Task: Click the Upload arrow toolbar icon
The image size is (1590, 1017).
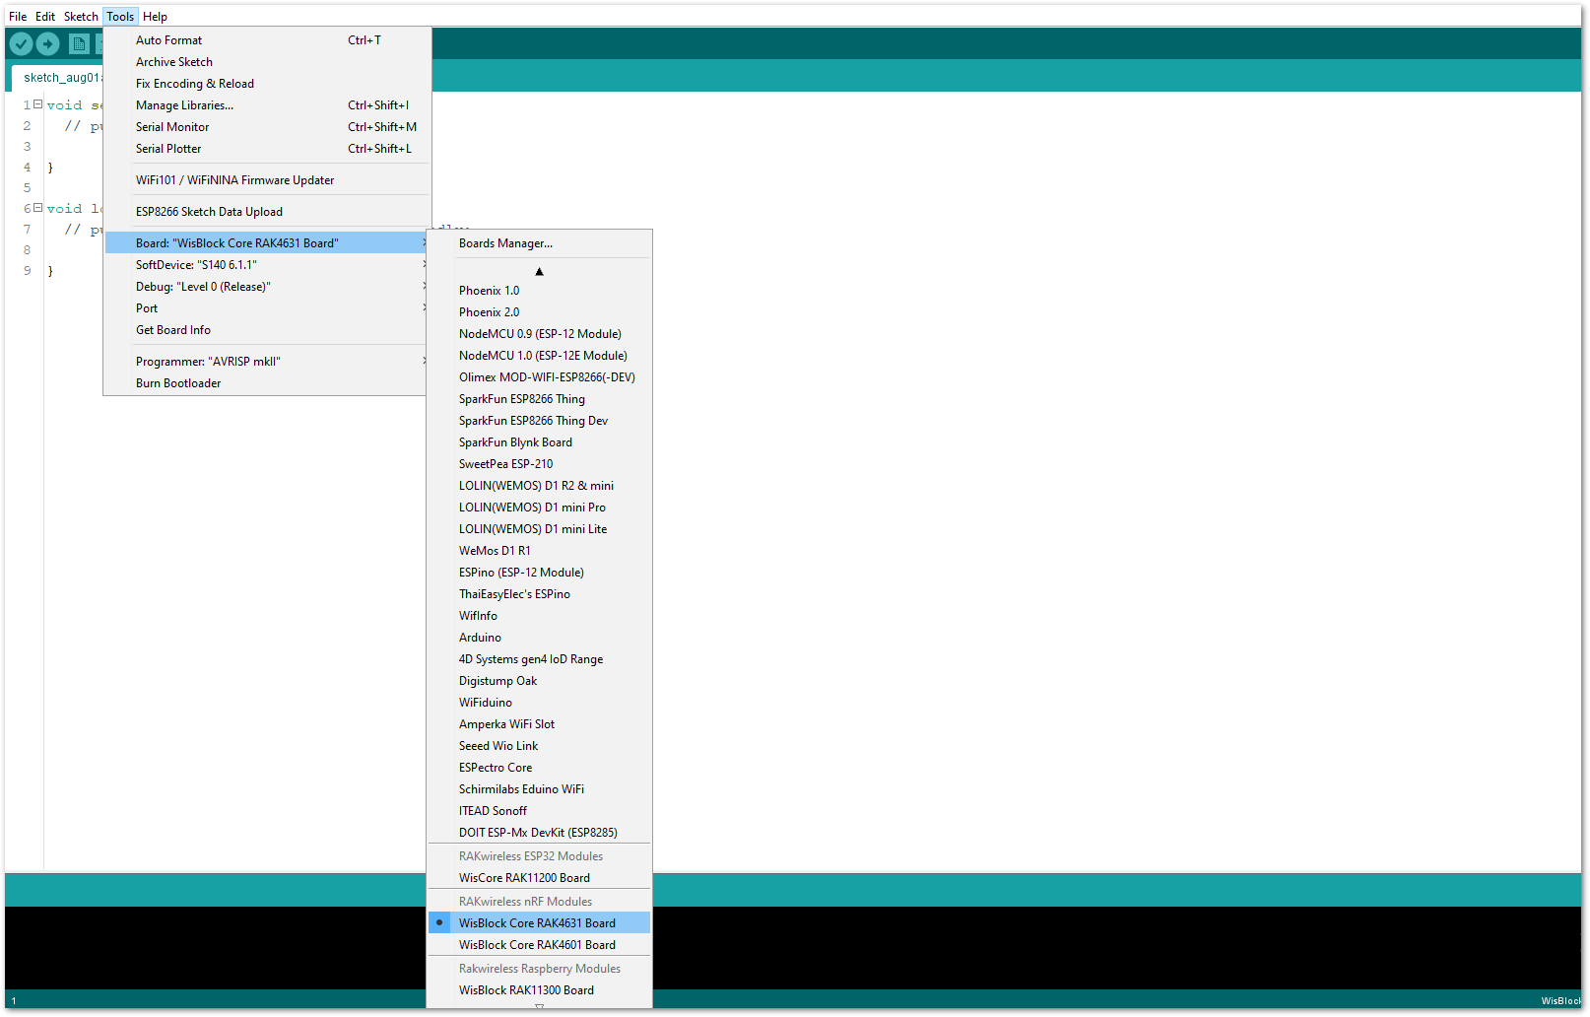Action: pos(48,44)
